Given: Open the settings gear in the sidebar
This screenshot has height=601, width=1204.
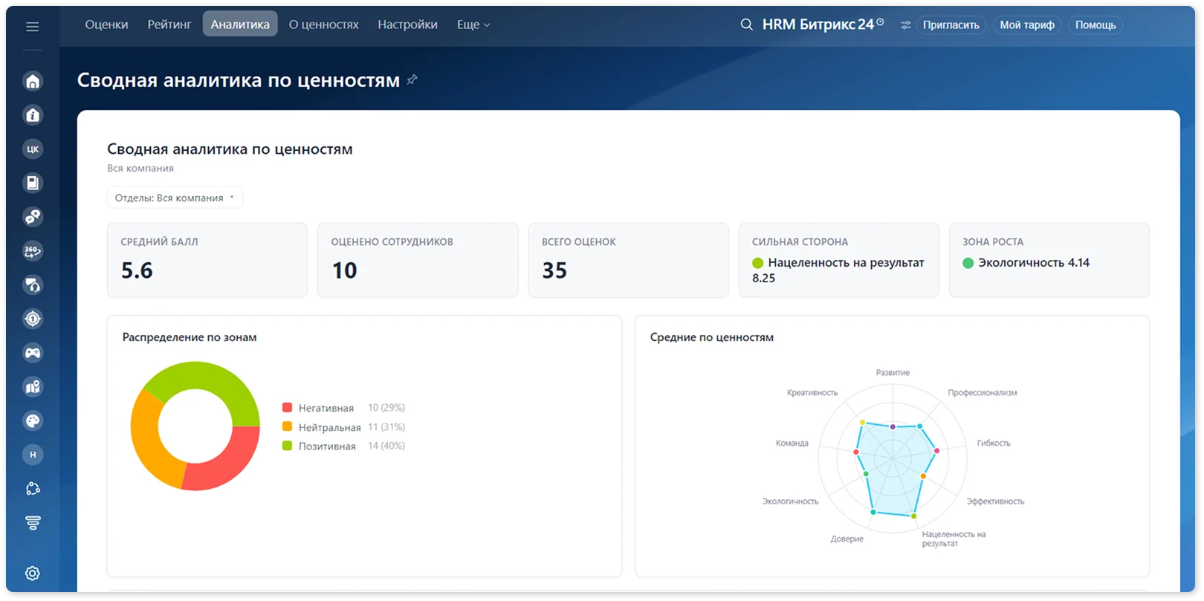Looking at the screenshot, I should [33, 574].
